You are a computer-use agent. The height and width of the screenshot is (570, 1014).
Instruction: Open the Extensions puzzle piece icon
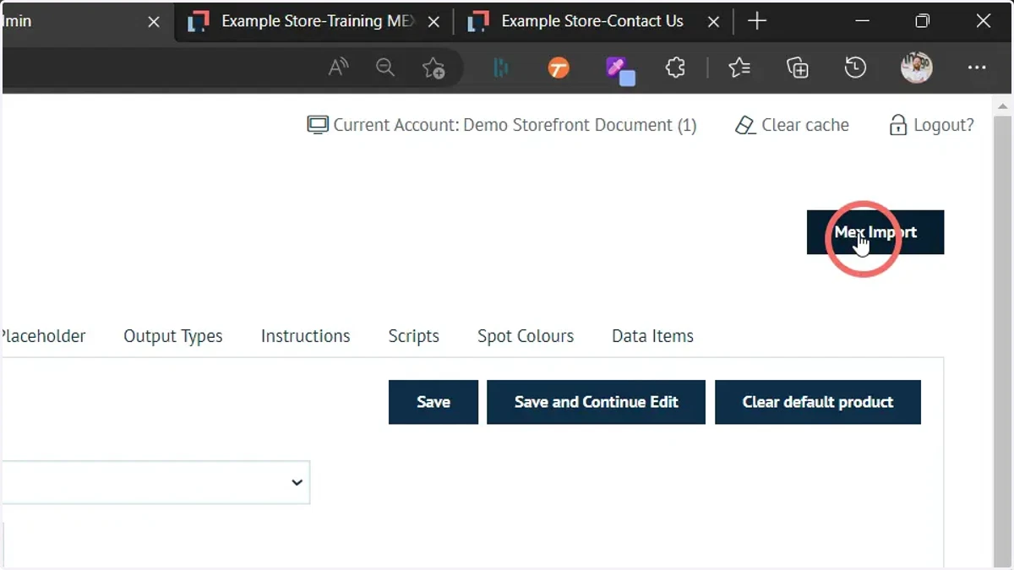point(675,68)
